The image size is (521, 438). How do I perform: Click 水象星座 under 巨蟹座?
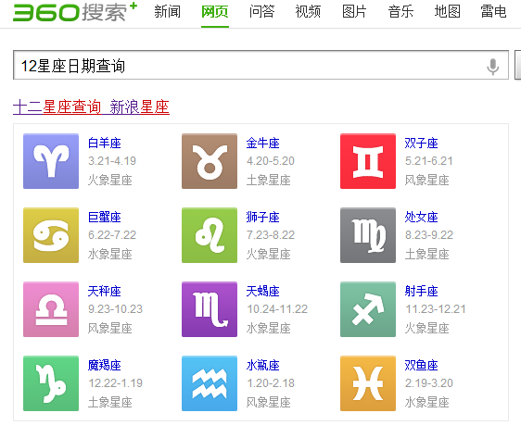[110, 254]
